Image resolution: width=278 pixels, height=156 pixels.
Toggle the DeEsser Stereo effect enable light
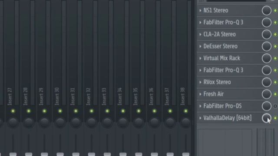pyautogui.click(x=275, y=46)
